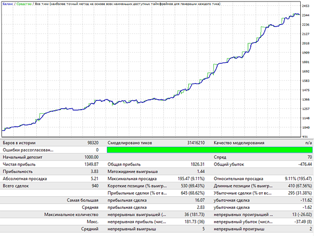The image size is (314, 236).
Task: Select 'Средняя' row header
Action: [x=90, y=207]
